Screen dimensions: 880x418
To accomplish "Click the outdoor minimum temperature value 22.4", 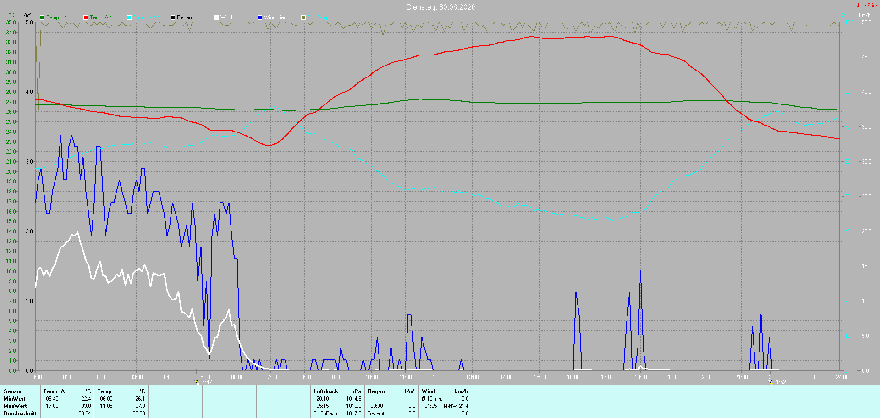I will pos(86,399).
